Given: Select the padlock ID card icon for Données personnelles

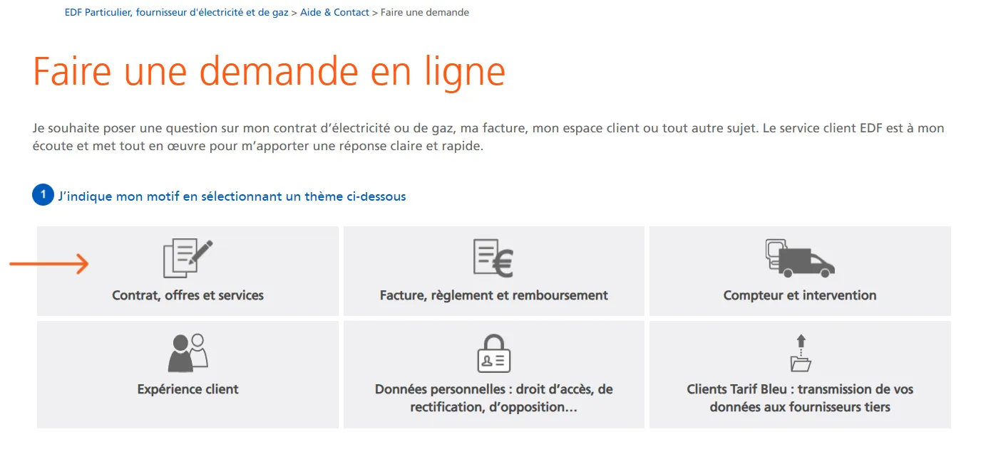Looking at the screenshot, I should (493, 350).
